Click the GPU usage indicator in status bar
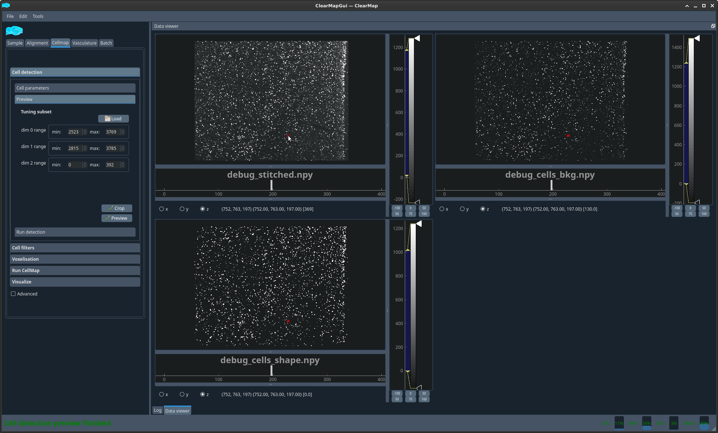 pyautogui.click(x=674, y=423)
